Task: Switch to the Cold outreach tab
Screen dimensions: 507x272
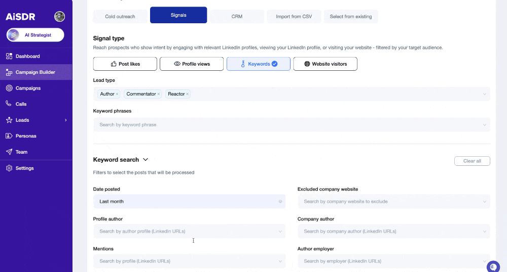Action: coord(120,16)
